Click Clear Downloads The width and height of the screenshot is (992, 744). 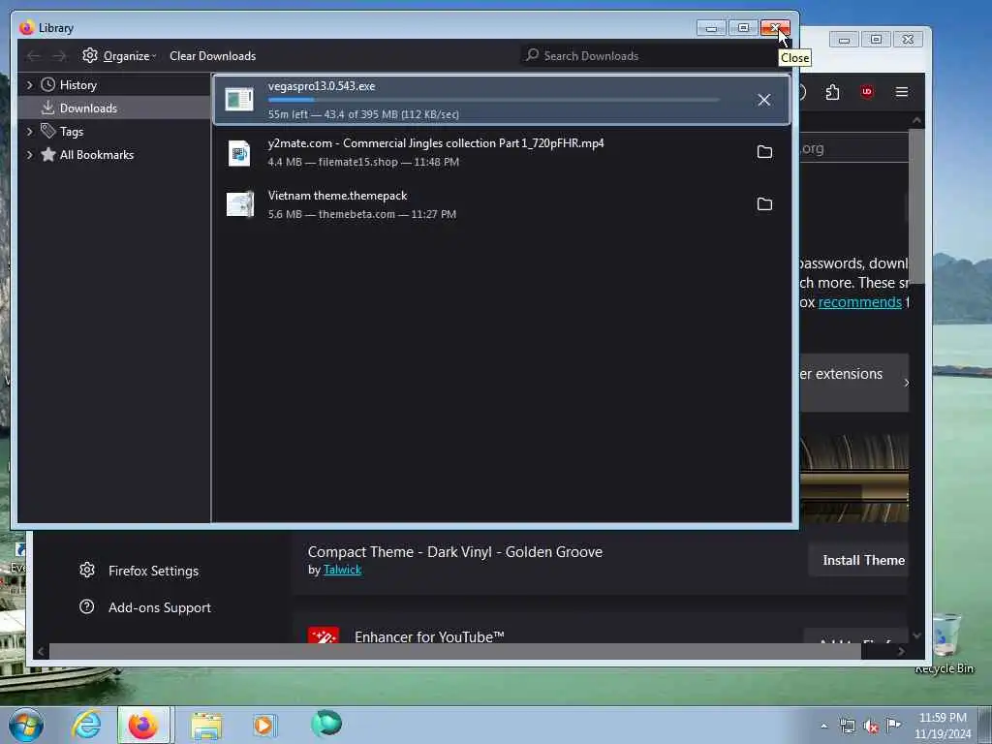tap(212, 55)
